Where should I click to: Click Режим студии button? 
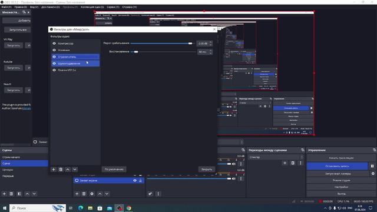click(x=341, y=180)
